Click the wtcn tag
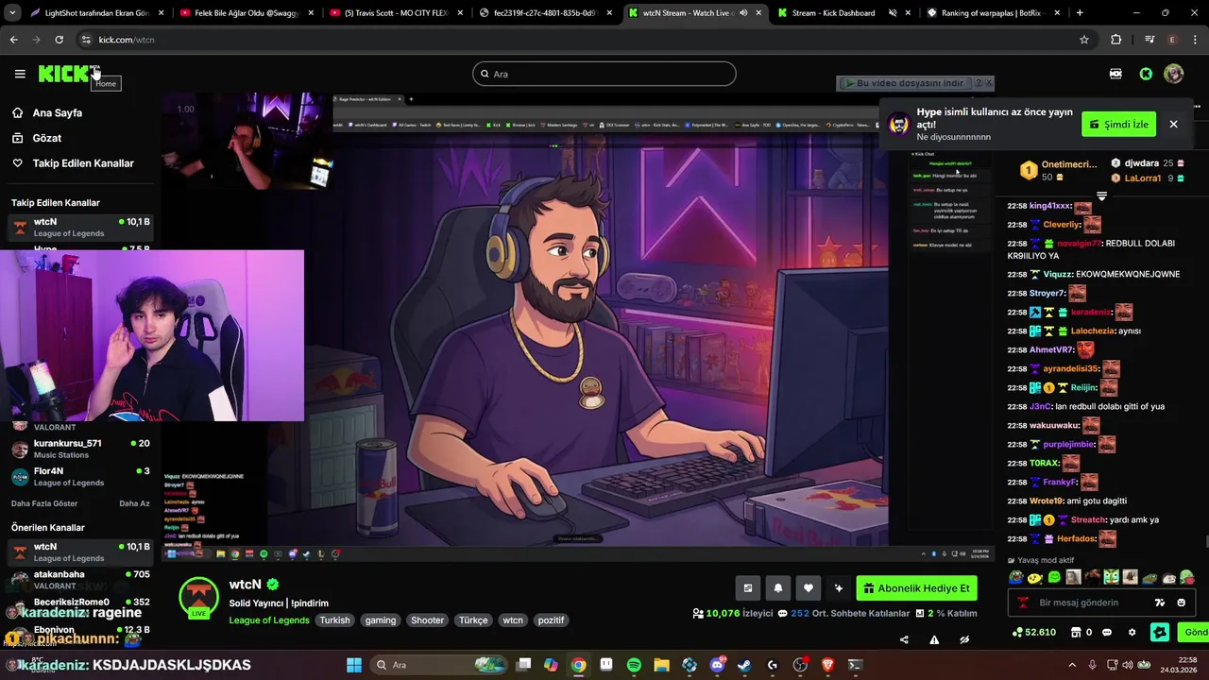Image resolution: width=1209 pixels, height=680 pixels. [x=513, y=620]
